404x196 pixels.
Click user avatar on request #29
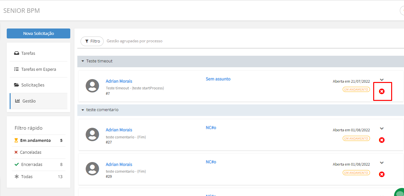tap(92, 169)
